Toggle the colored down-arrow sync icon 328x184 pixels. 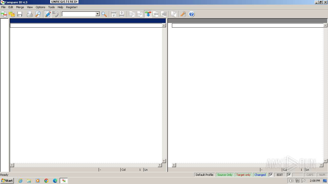click(x=148, y=14)
